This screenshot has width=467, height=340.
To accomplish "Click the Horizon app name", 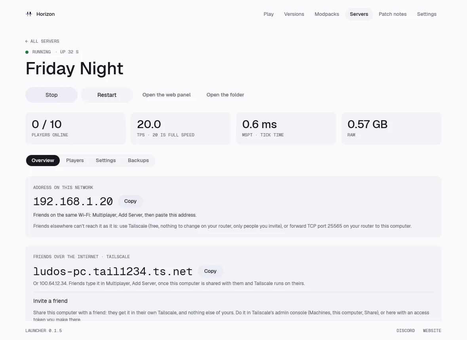I will [x=46, y=14].
